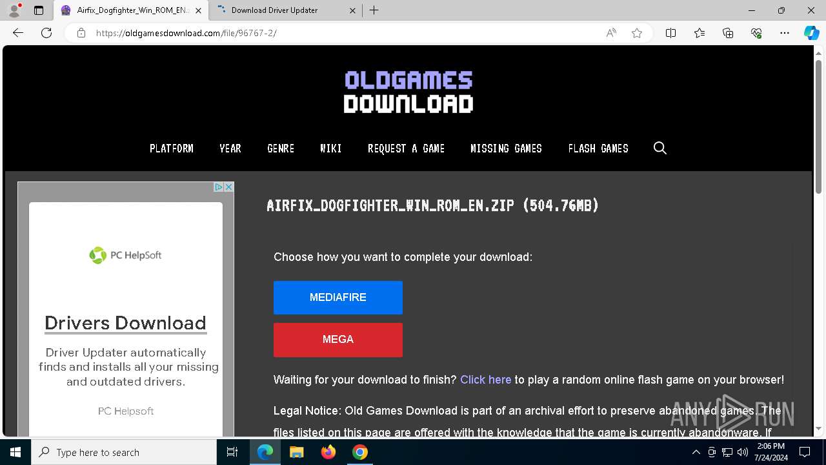Open Microsoft Edge from the taskbar
This screenshot has height=465, width=826.
(265, 452)
